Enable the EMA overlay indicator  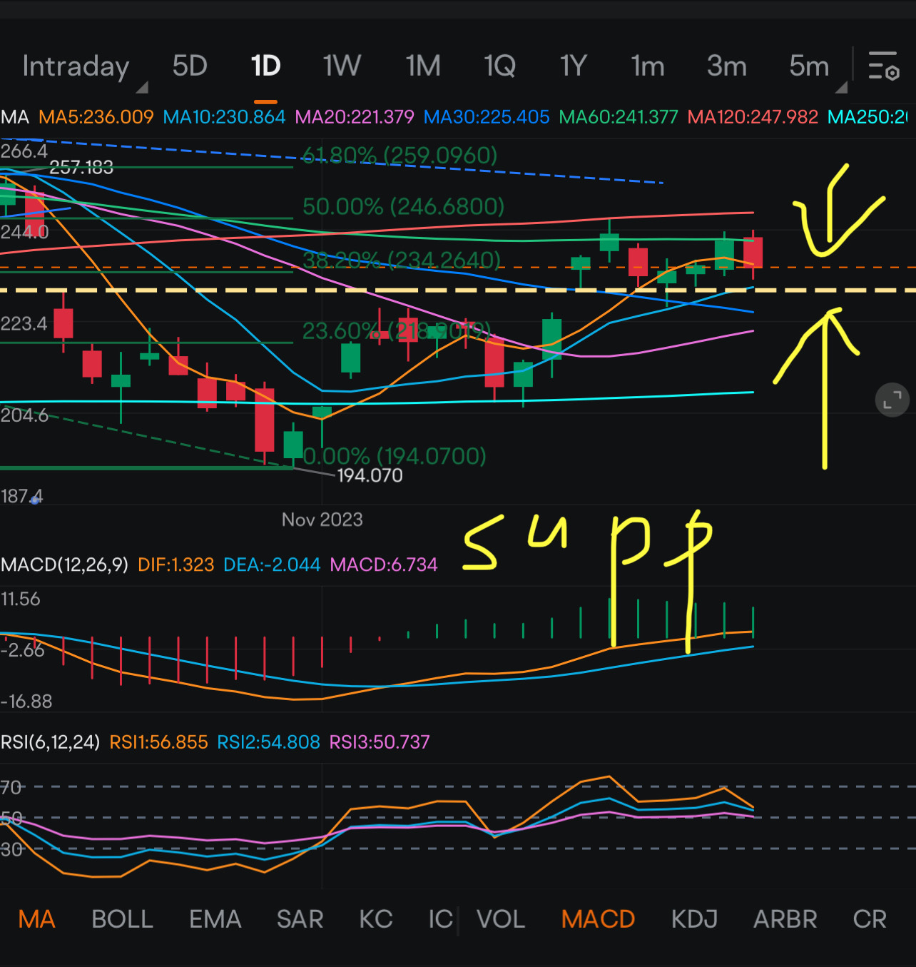[215, 919]
